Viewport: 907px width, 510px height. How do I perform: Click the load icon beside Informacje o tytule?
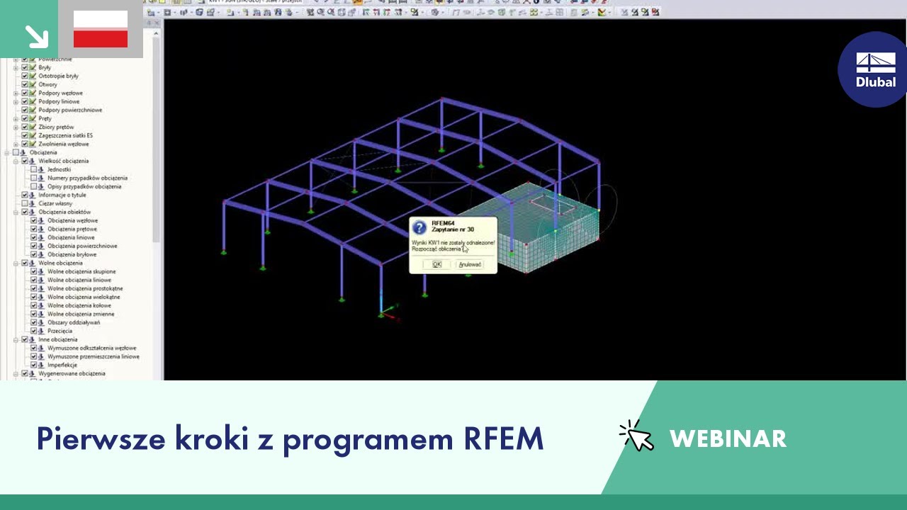point(33,195)
